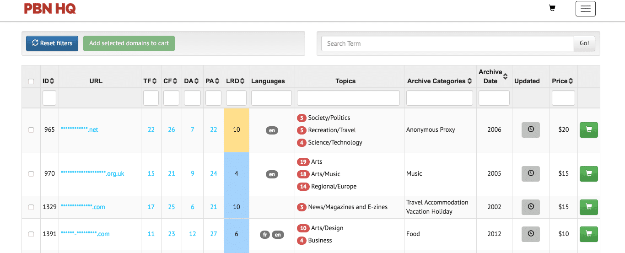Viewport: 625px width, 253px height.
Task: Click the TF value 22 in row 965
Action: coord(151,129)
